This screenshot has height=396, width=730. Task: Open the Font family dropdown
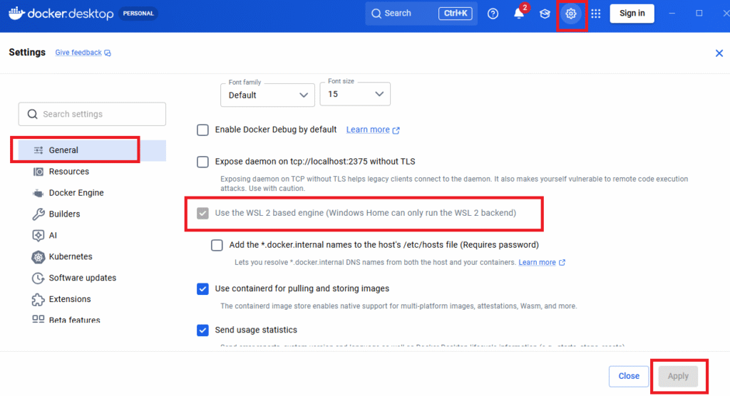coord(268,95)
